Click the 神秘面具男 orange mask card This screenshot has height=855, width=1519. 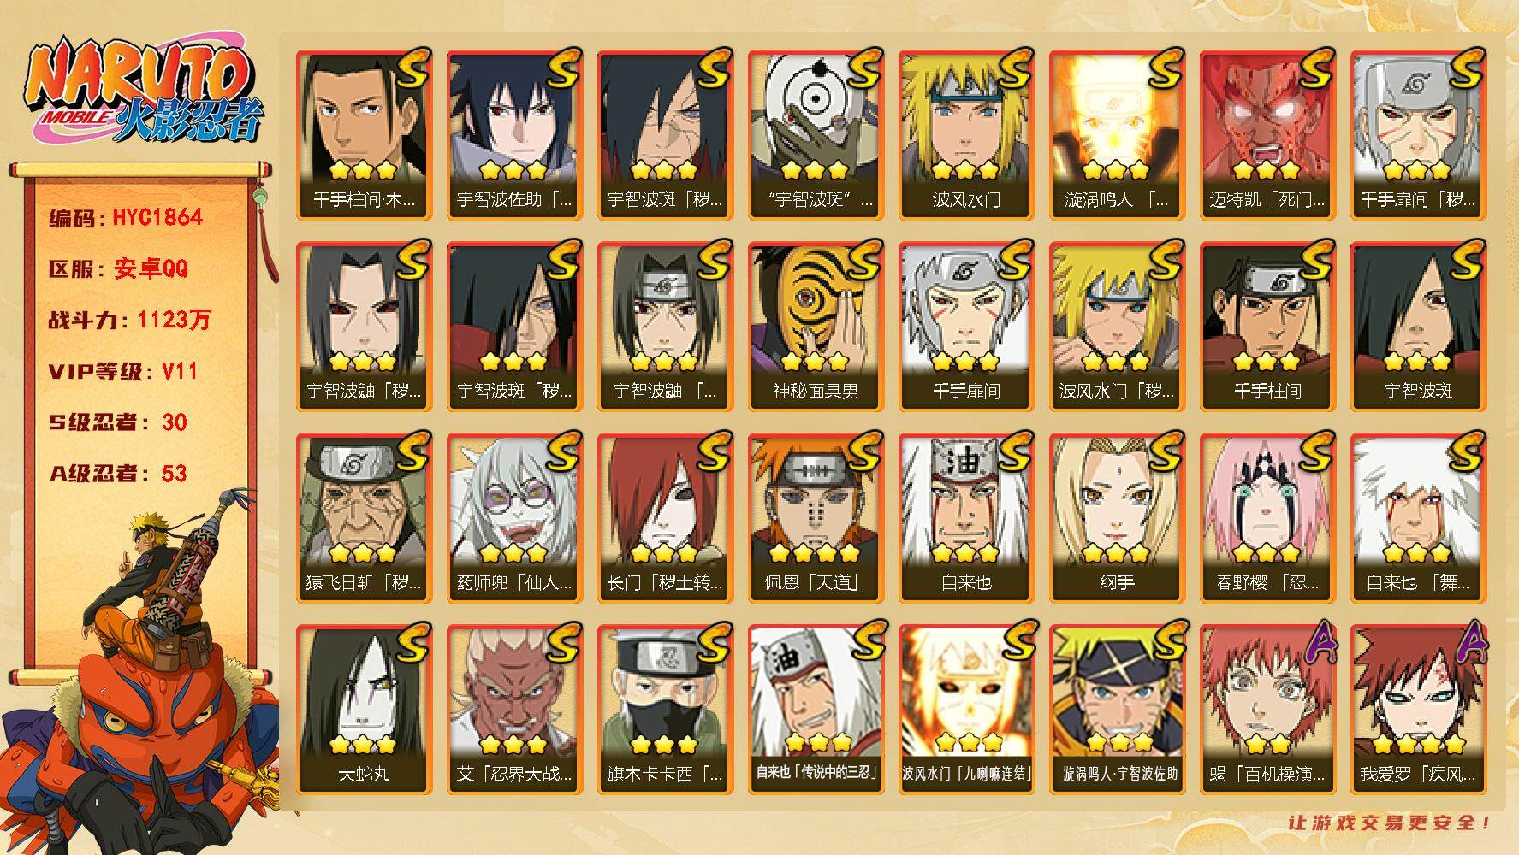pyautogui.click(x=816, y=327)
